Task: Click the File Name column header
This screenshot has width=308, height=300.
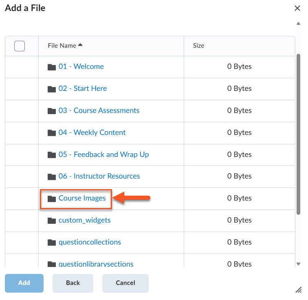Action: [62, 46]
